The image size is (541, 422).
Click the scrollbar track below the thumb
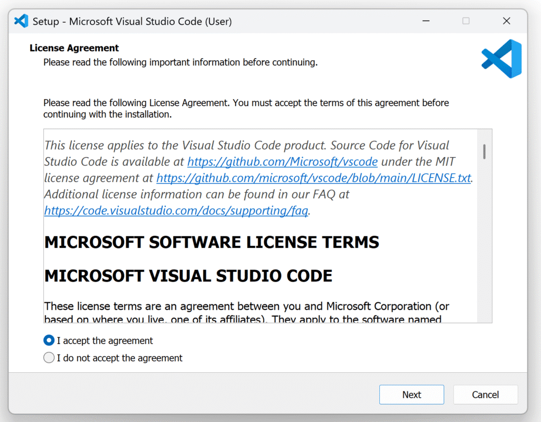pos(484,241)
